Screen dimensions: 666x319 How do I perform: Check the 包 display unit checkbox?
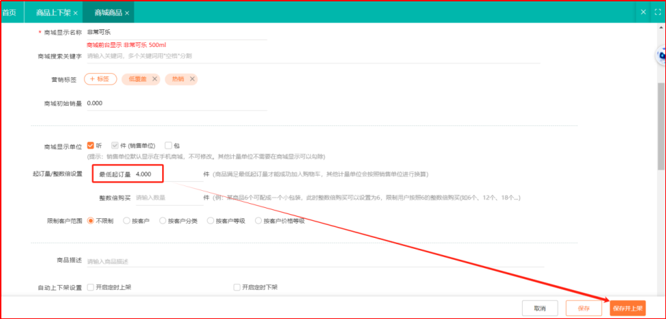click(168, 145)
